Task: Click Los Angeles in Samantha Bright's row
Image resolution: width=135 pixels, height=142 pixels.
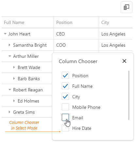Action: coord(113,45)
